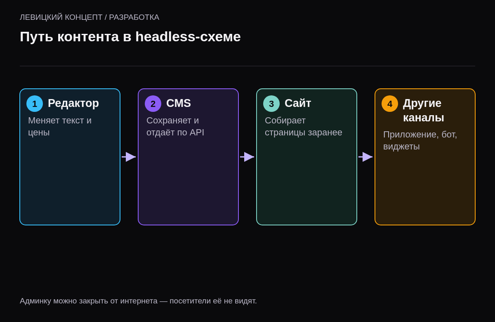Click the blue step 1 badge
The image size is (495, 322).
click(35, 104)
